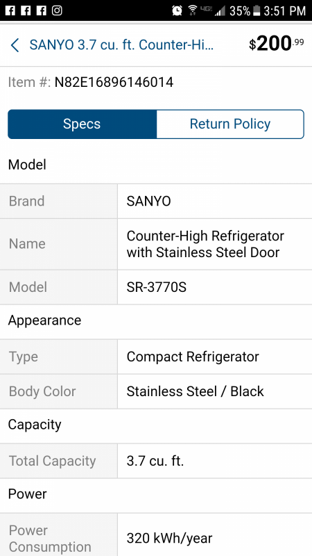Switch to the Return Policy tab

point(230,124)
